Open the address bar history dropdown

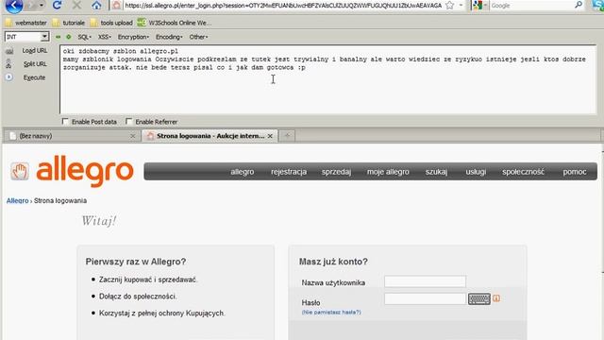click(461, 6)
